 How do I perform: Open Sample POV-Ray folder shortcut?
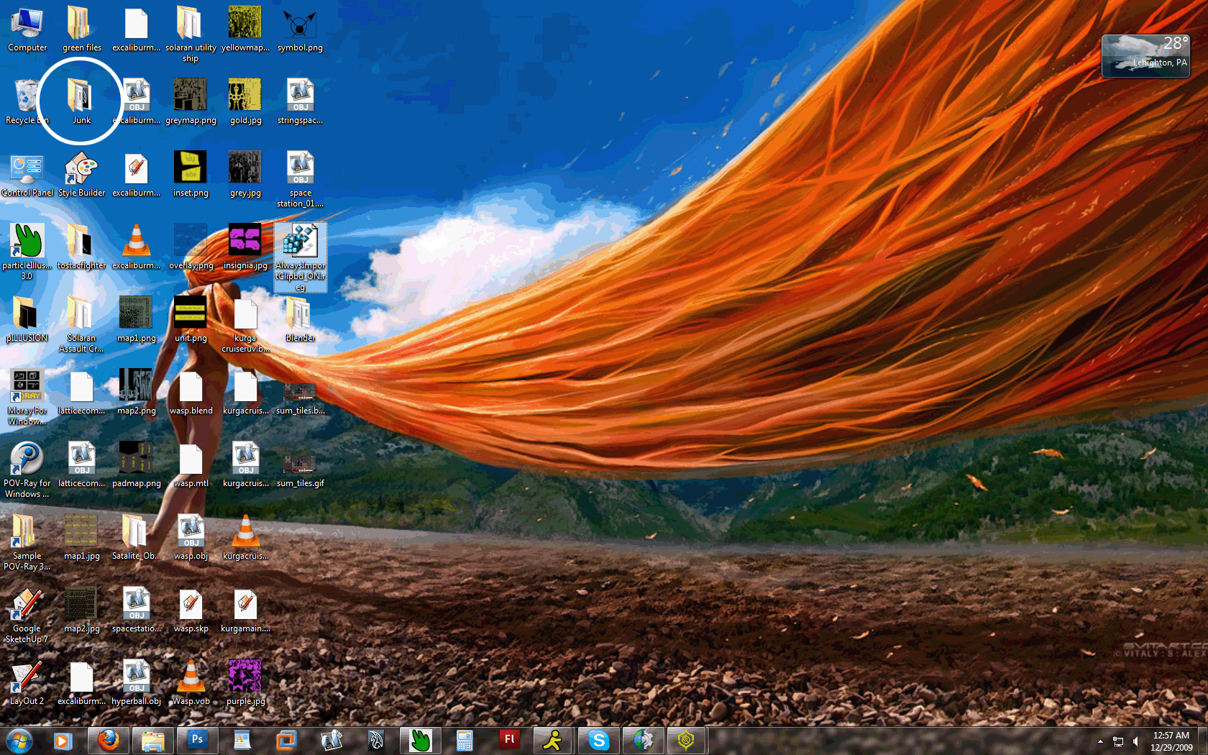point(27,542)
